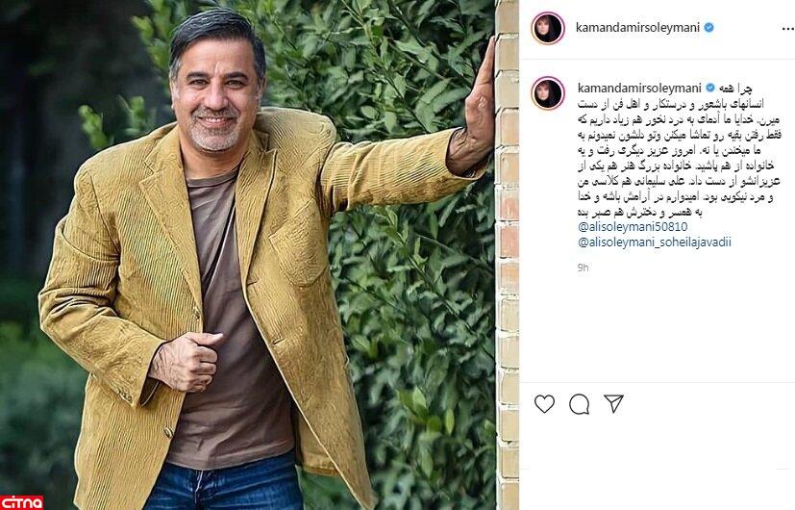This screenshot has width=795, height=510.
Task: Click the profile avatar beside the caption
Action: pyautogui.click(x=548, y=93)
